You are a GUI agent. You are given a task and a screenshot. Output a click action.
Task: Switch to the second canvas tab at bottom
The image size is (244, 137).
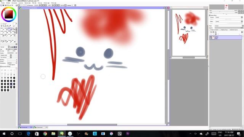click(41, 127)
